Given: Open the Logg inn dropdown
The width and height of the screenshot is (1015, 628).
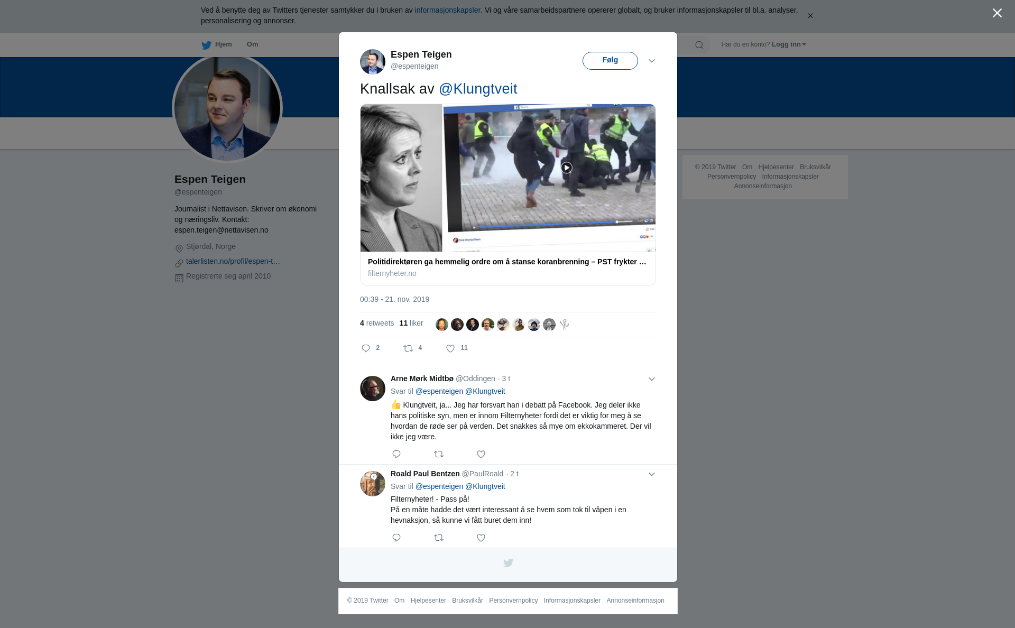Looking at the screenshot, I should pyautogui.click(x=788, y=44).
